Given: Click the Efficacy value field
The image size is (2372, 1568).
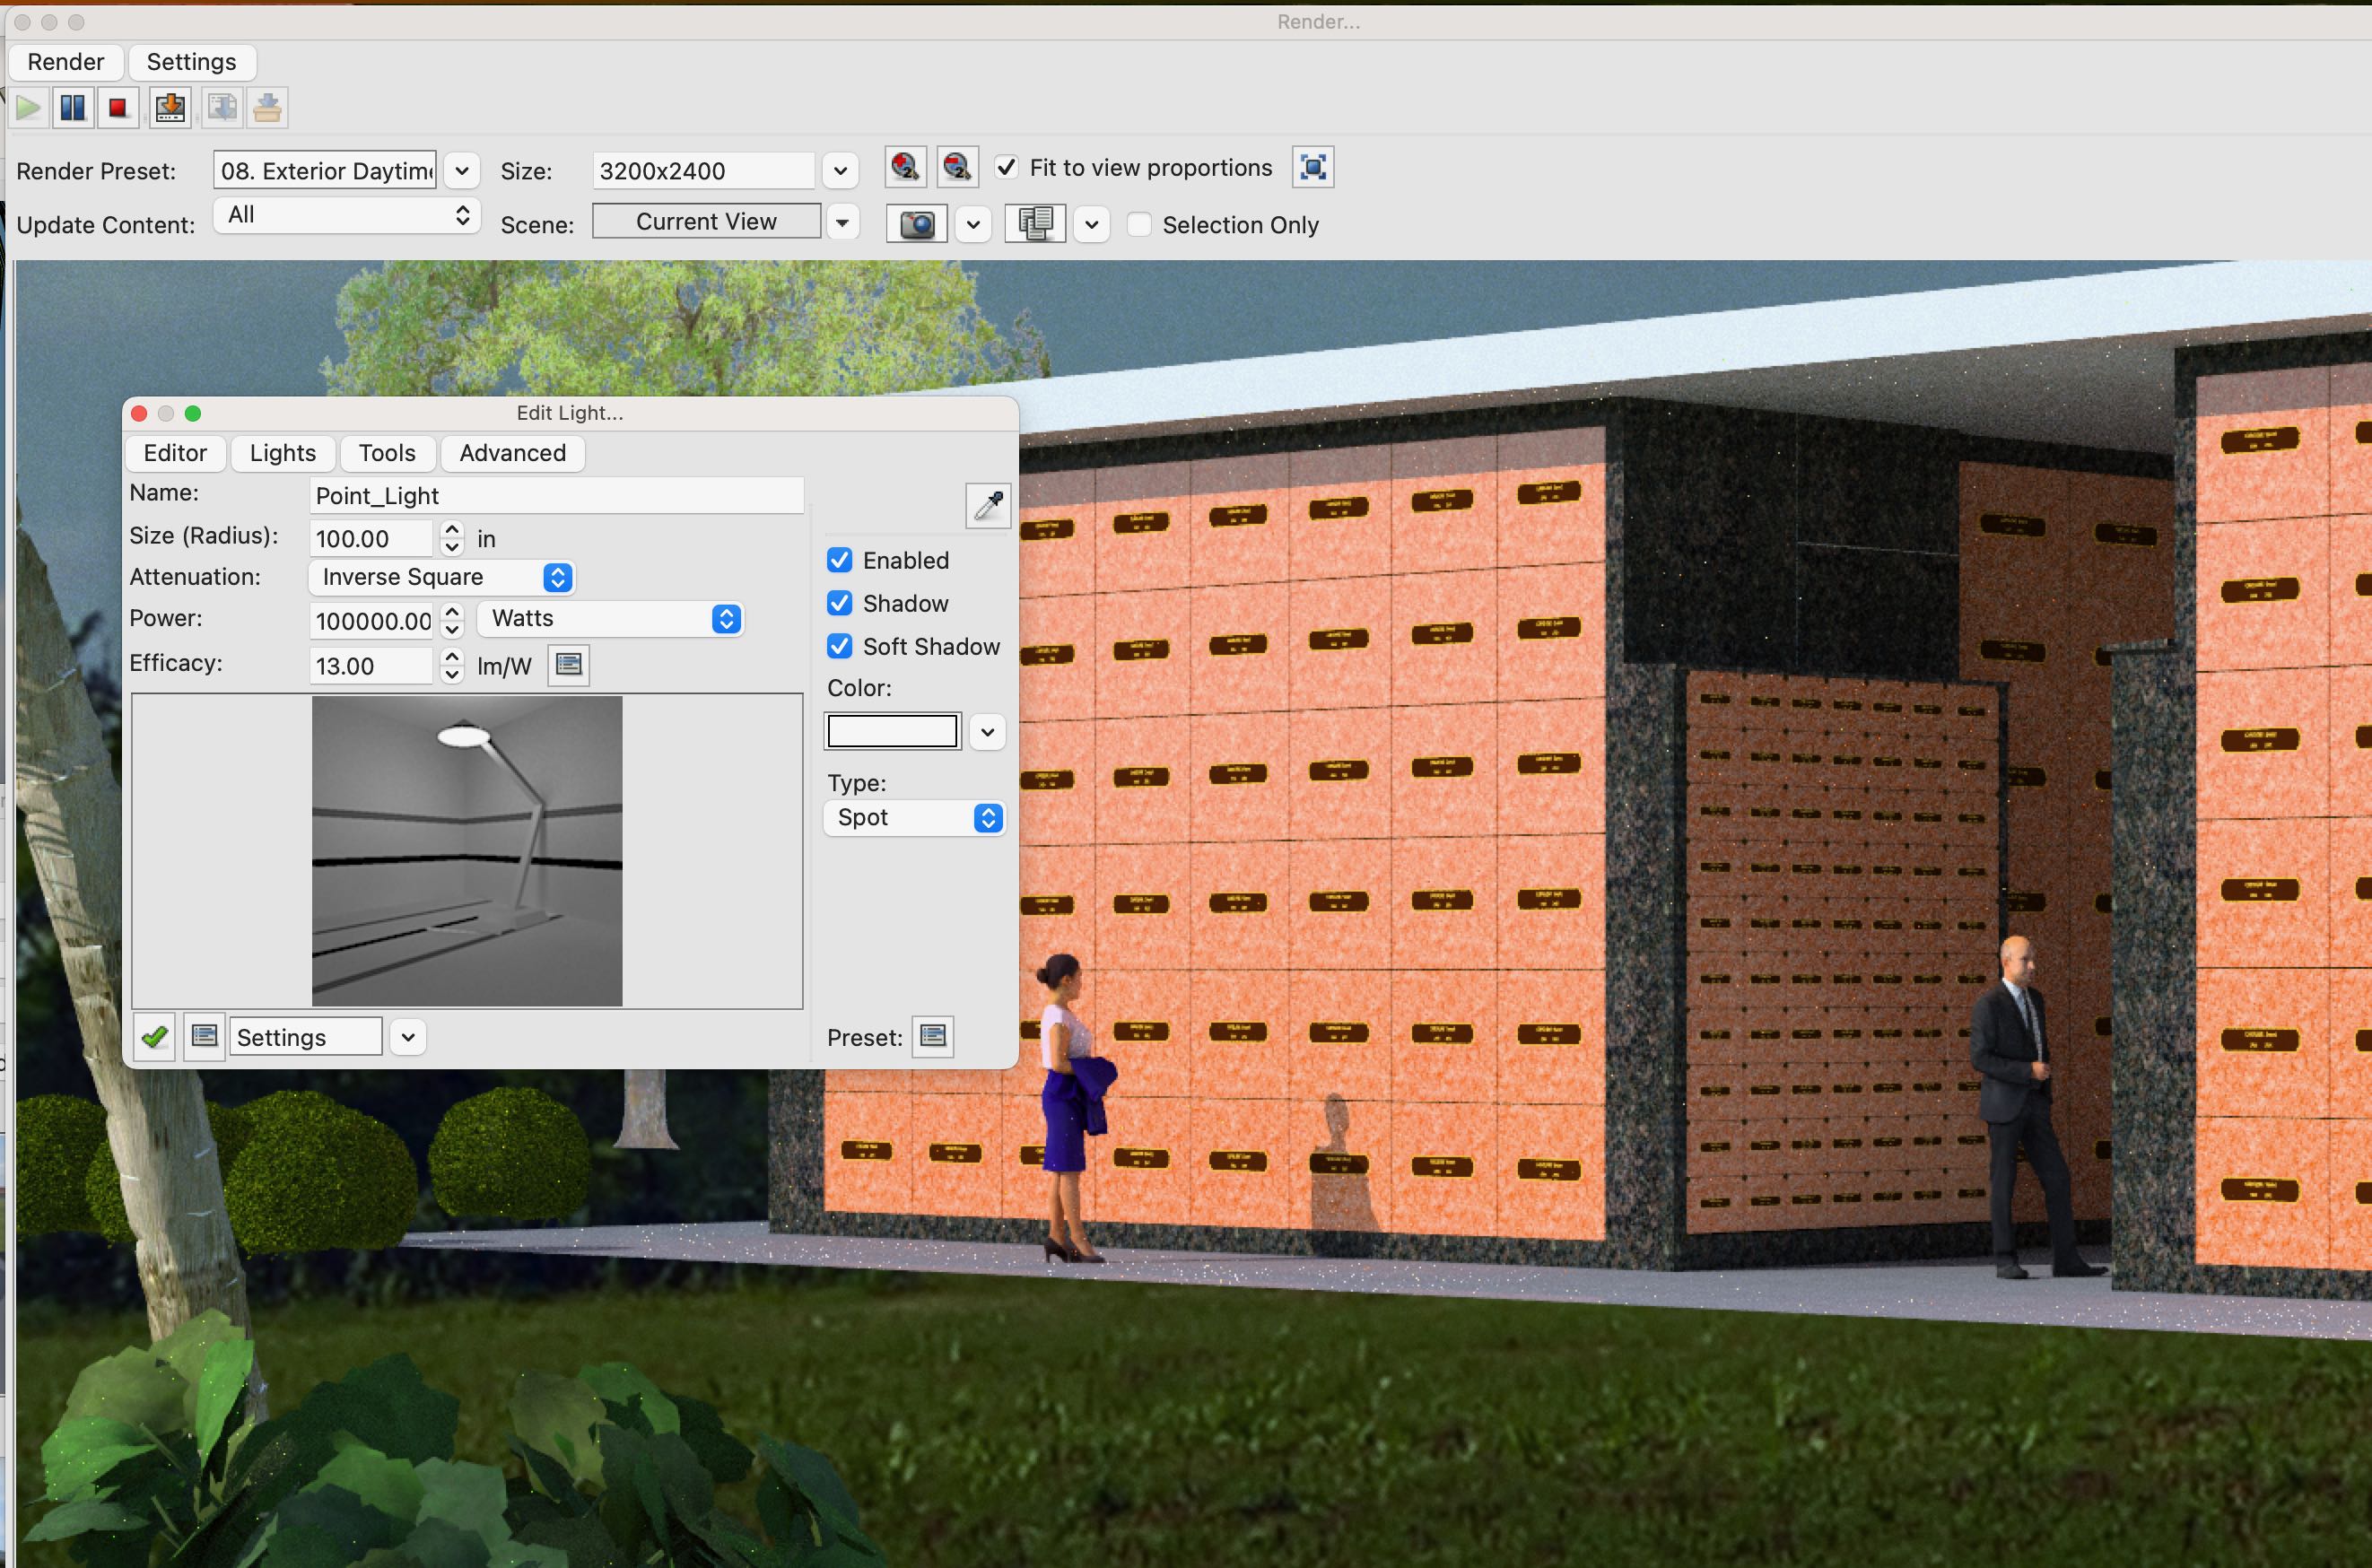Looking at the screenshot, I should click(x=371, y=666).
